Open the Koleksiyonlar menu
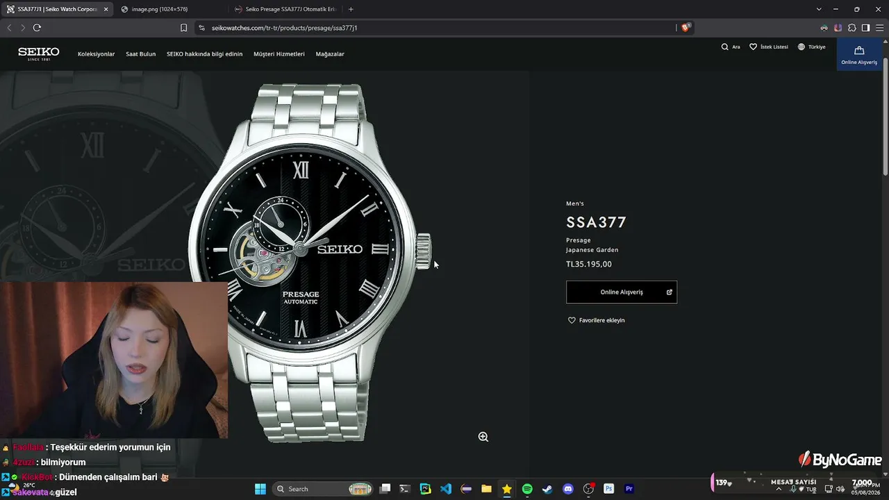Image resolution: width=889 pixels, height=500 pixels. (x=97, y=54)
